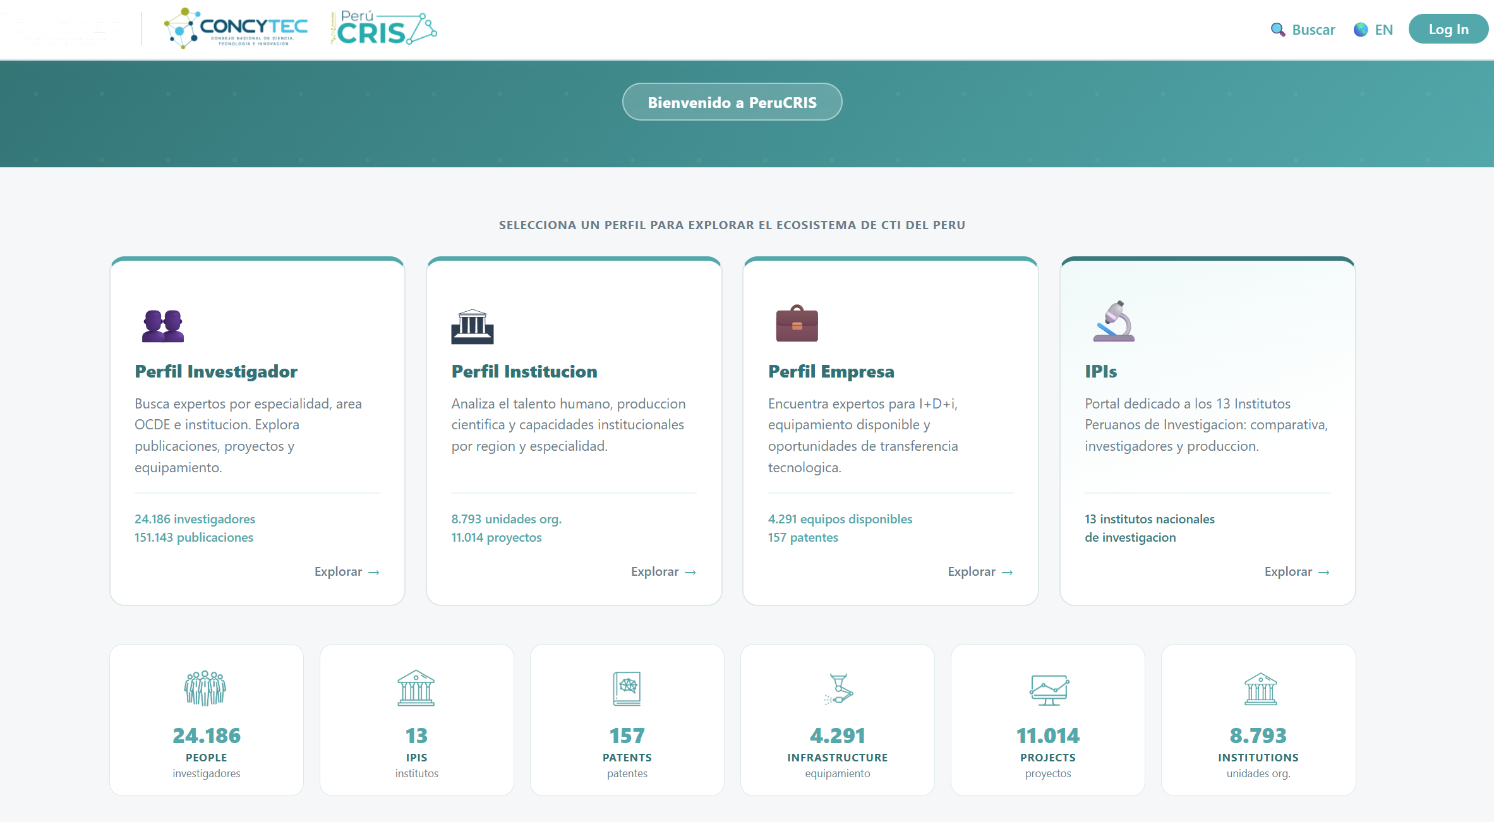Image resolution: width=1494 pixels, height=822 pixels.
Task: Click the 151.143 publicaciones stat text
Action: coord(194,537)
